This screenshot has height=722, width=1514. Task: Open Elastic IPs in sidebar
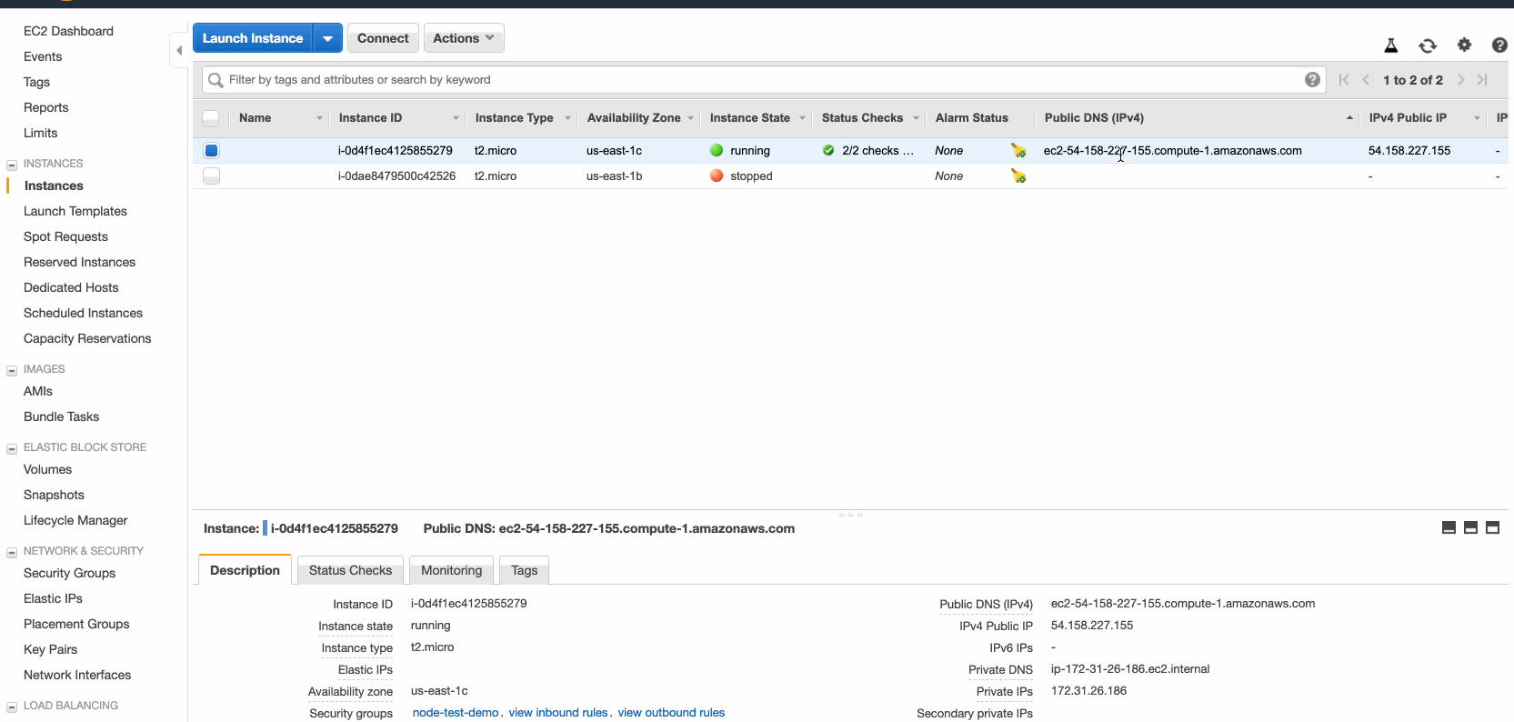[x=53, y=598]
